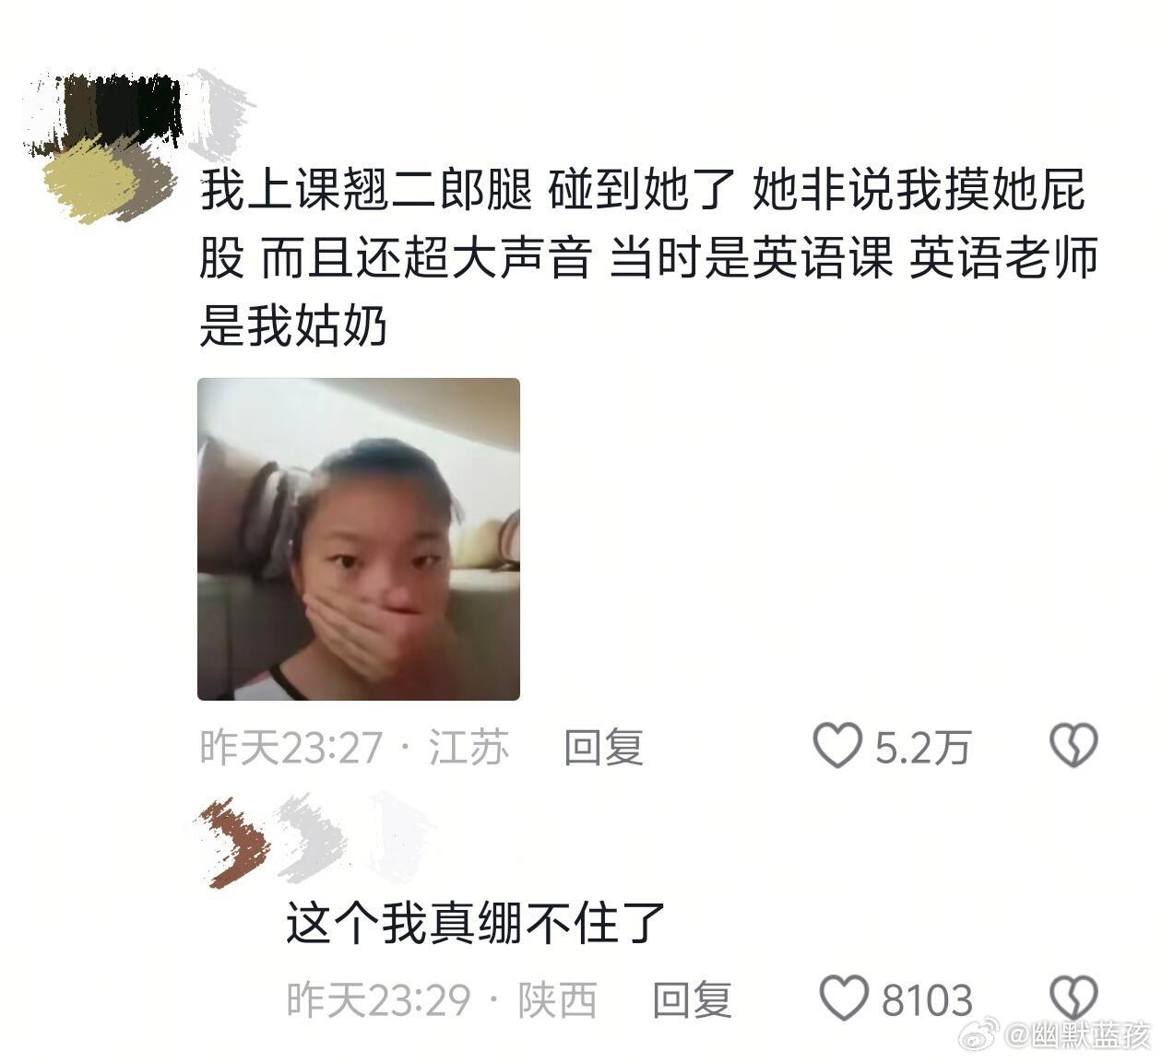The image size is (1162, 1063).
Task: Select the reply text 这个我真绷不住了
Action: click(476, 922)
